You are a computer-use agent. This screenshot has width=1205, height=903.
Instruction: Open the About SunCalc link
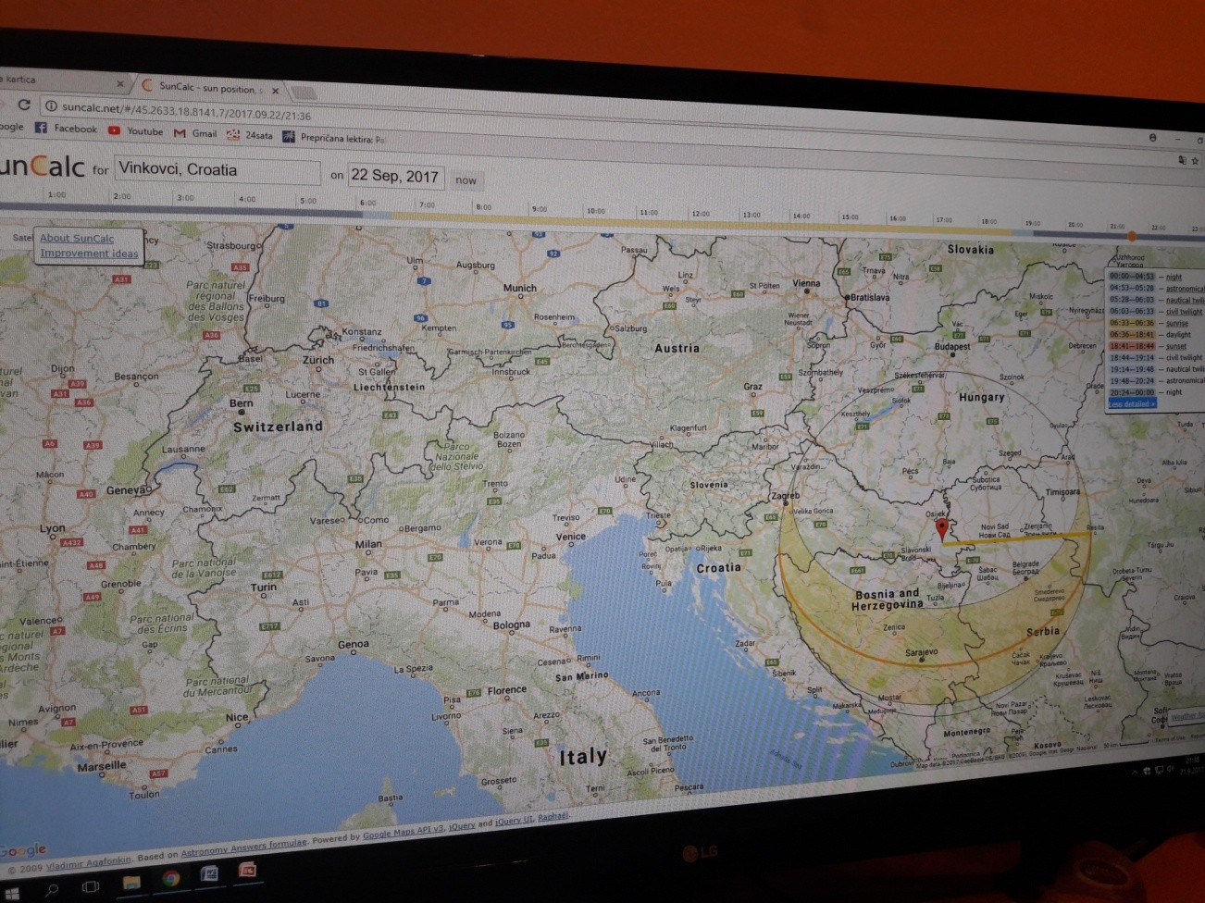77,238
